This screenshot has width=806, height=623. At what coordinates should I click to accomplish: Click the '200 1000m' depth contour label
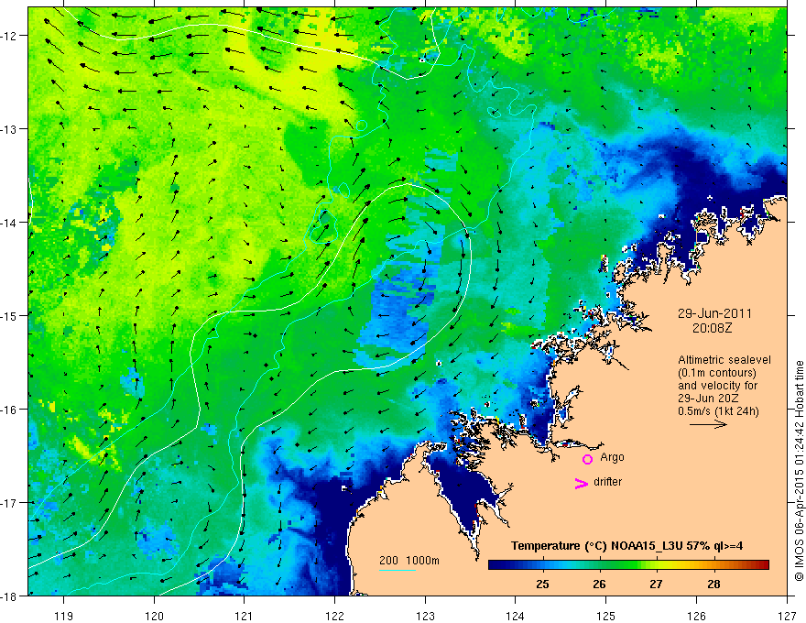tap(409, 561)
